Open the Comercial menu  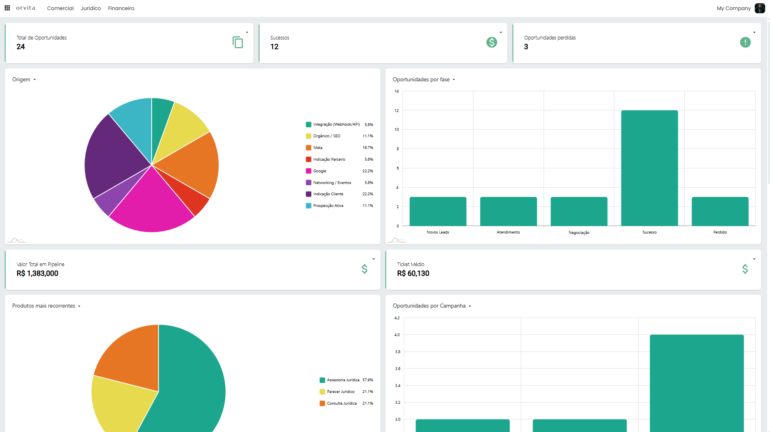pos(60,8)
